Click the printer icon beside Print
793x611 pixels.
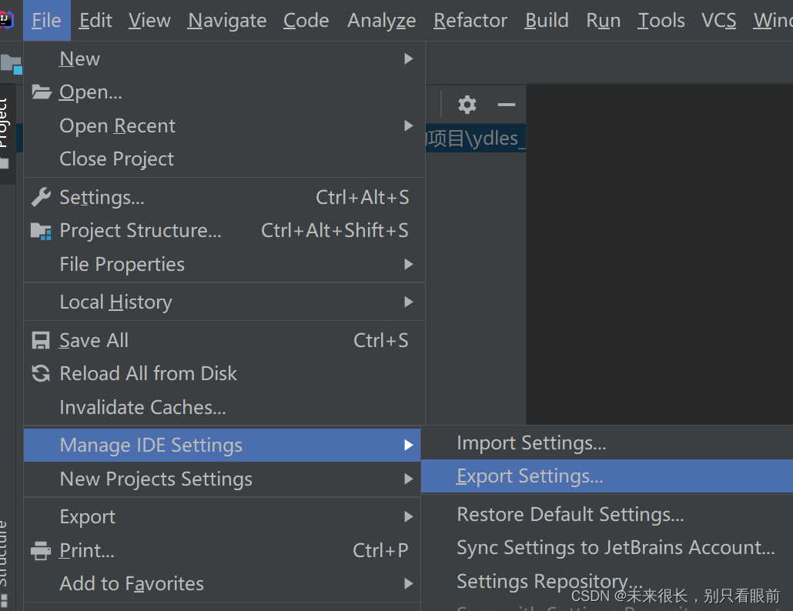point(41,550)
